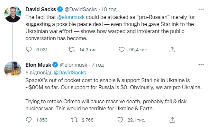This screenshot has height=127, width=208.
Task: Open Elon Musk's name link
Action: click(38, 65)
